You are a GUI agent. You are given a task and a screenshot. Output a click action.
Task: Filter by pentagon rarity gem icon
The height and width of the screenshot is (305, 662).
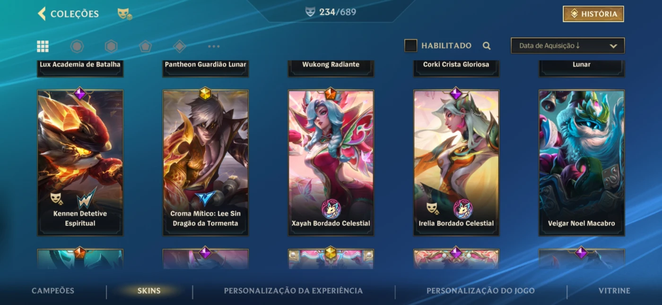click(x=145, y=46)
